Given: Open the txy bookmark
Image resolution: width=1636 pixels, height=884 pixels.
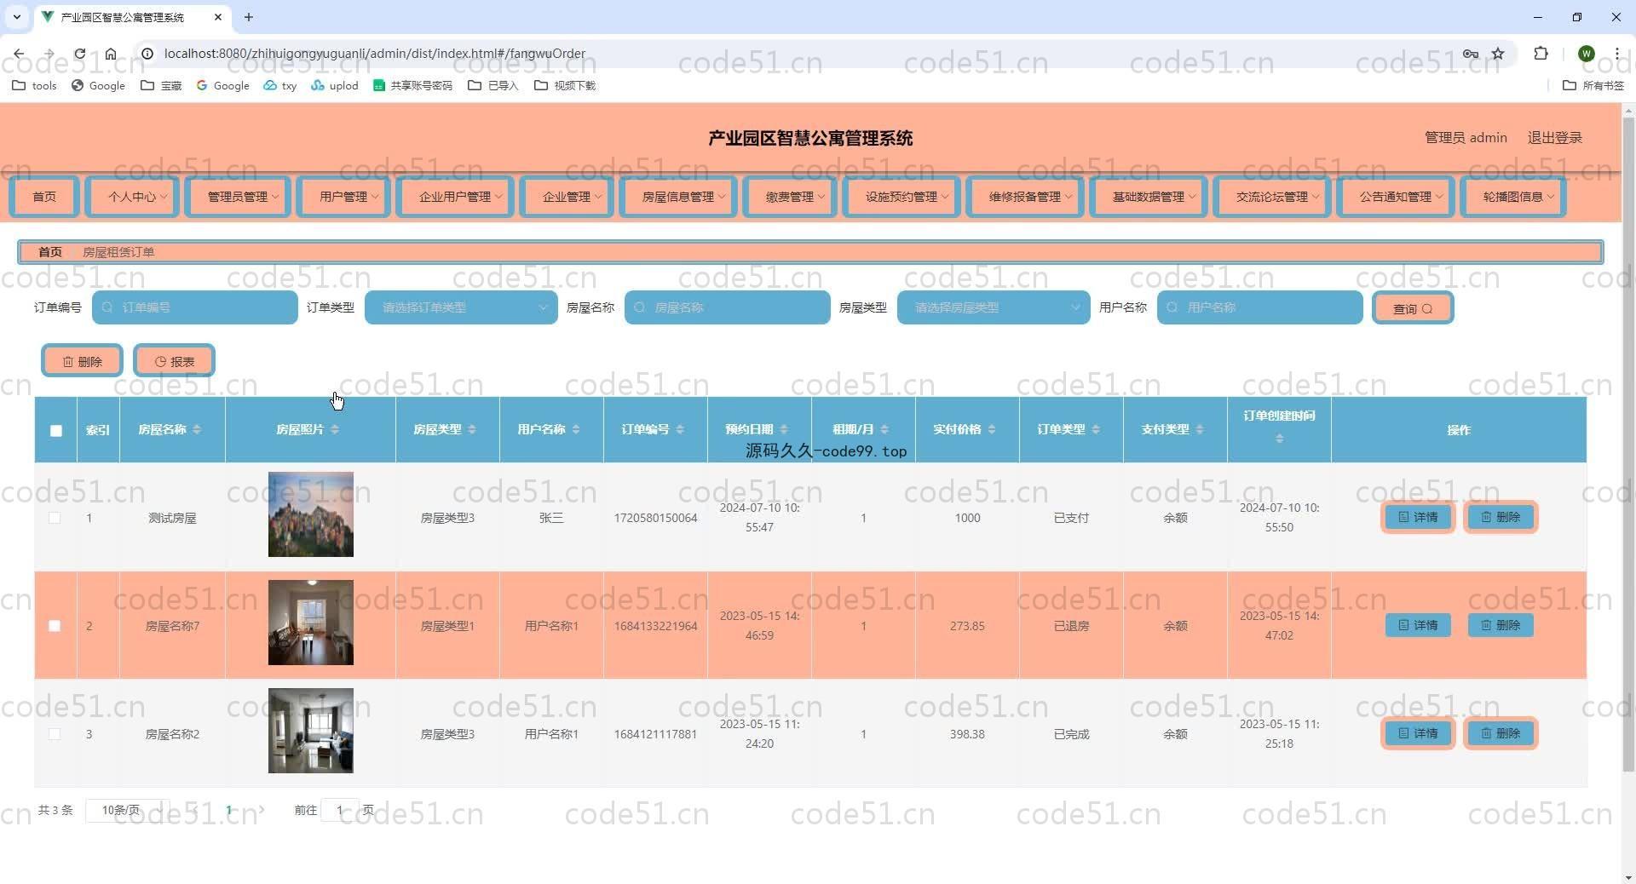Looking at the screenshot, I should [x=280, y=85].
